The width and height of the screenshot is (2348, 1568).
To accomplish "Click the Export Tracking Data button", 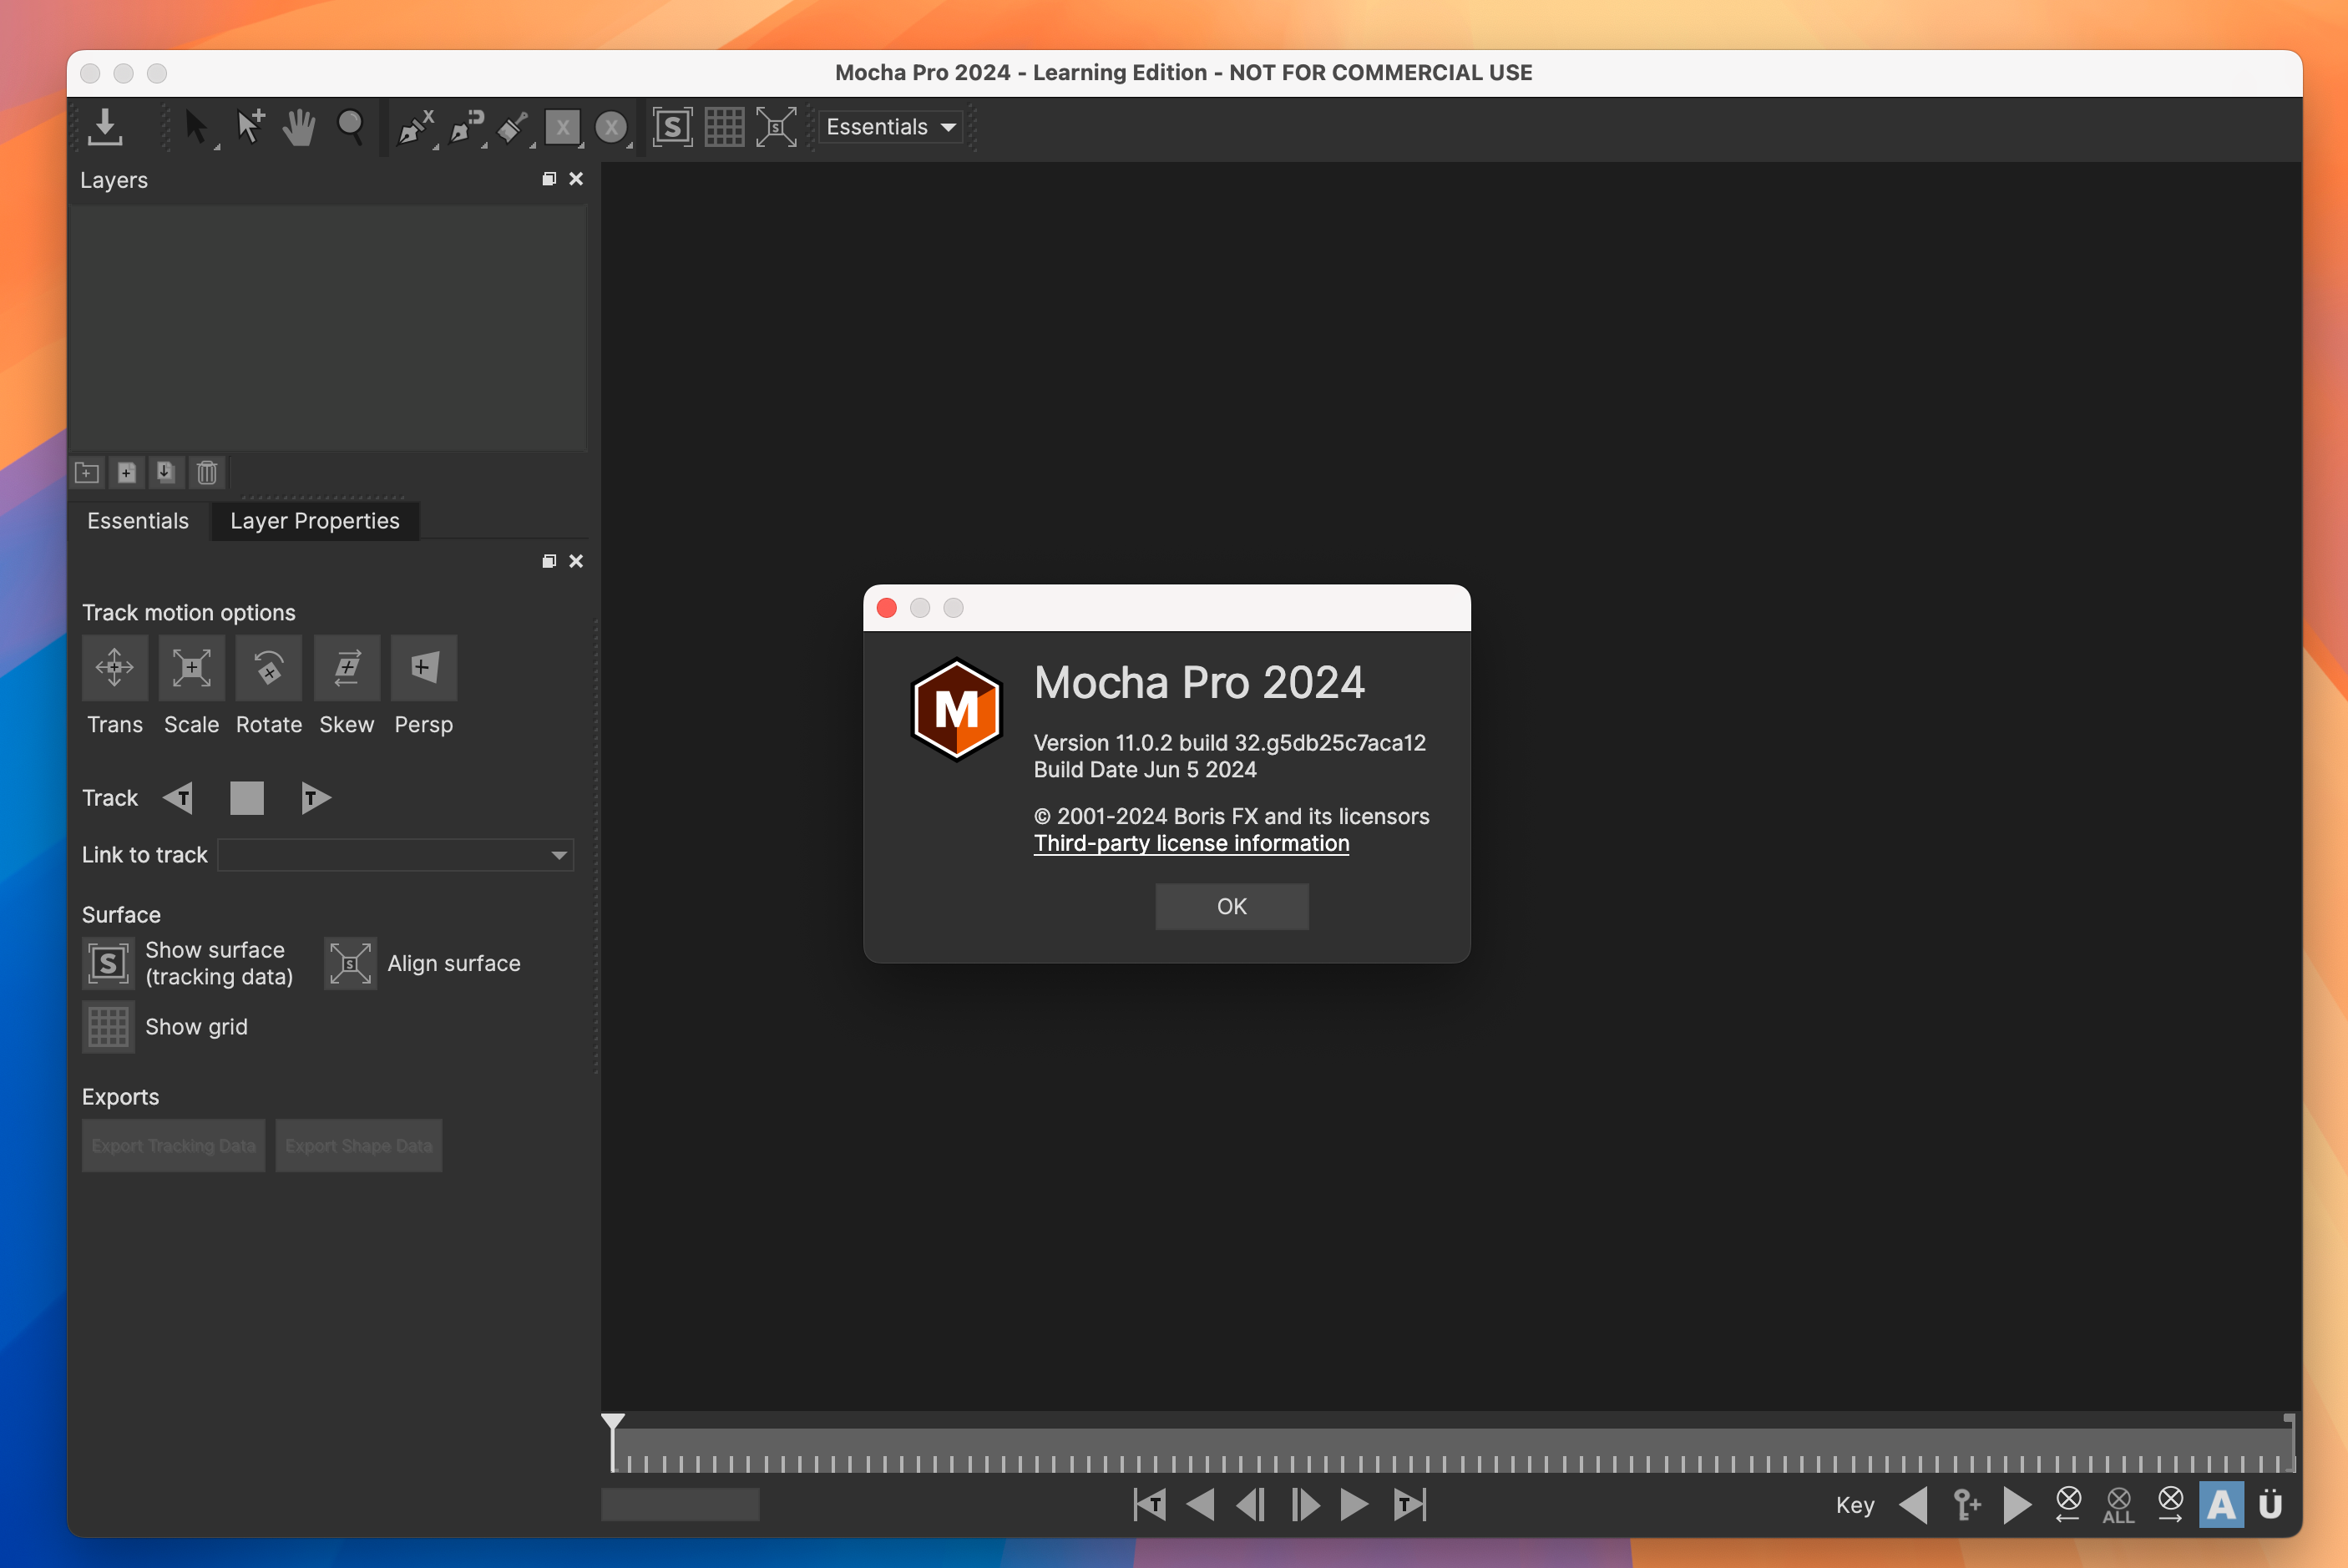I will pos(173,1145).
